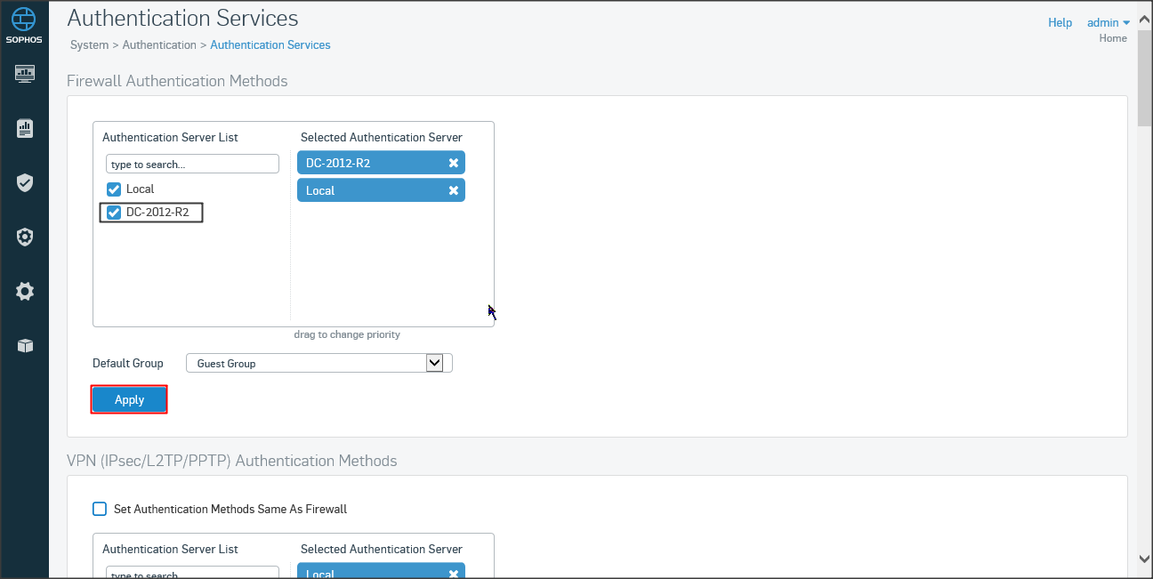This screenshot has width=1153, height=579.
Task: Uncheck the DC-2012-R2 server checkbox
Action: pos(114,213)
